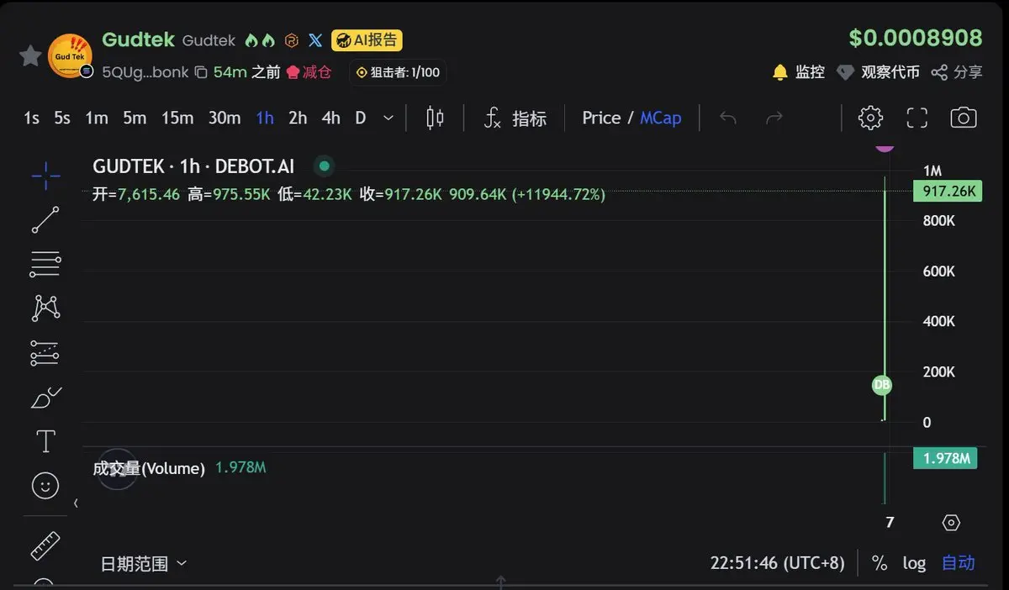Toggle 自动 auto scale
The width and height of the screenshot is (1009, 590).
pos(959,563)
